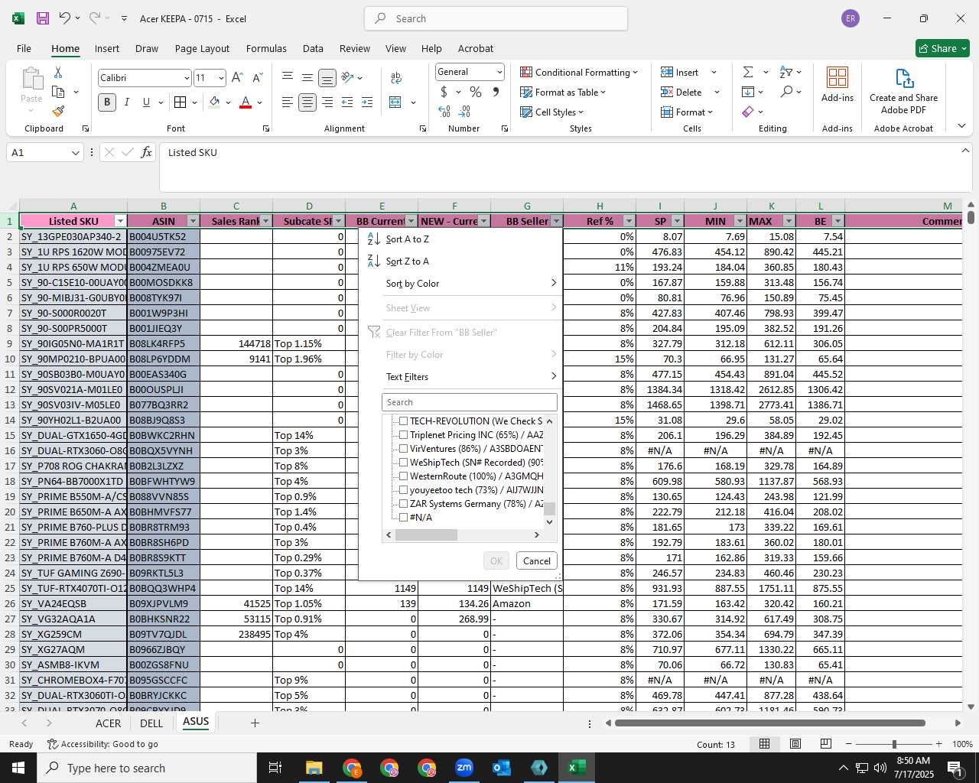Click the Insert Function fx icon
Image resolution: width=979 pixels, height=783 pixels.
pos(147,153)
